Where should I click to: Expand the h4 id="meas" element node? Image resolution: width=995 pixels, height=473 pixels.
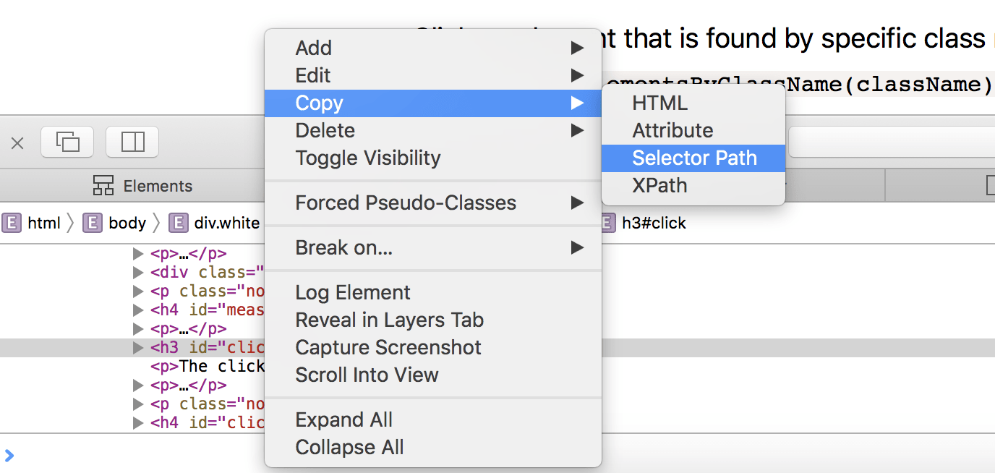point(138,310)
